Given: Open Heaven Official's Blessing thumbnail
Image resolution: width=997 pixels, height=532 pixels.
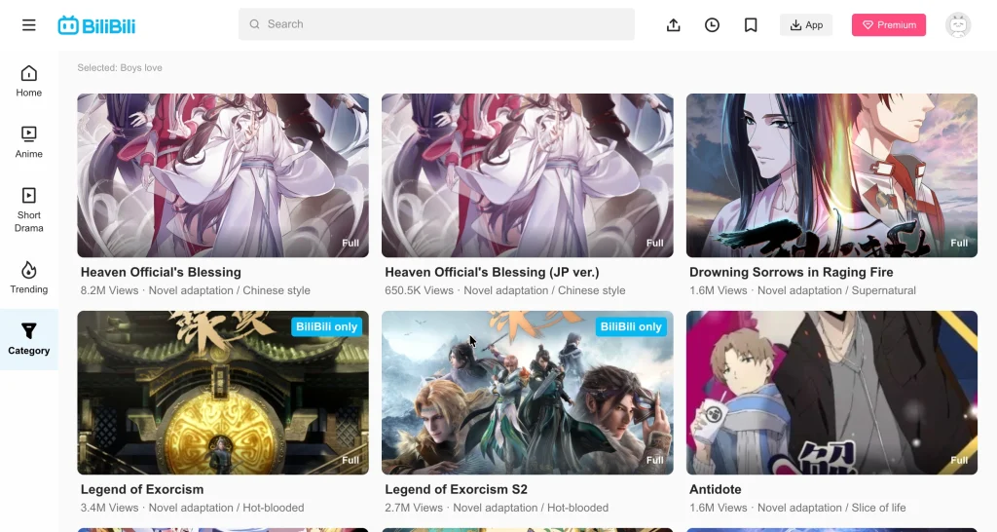Looking at the screenshot, I should pyautogui.click(x=223, y=175).
